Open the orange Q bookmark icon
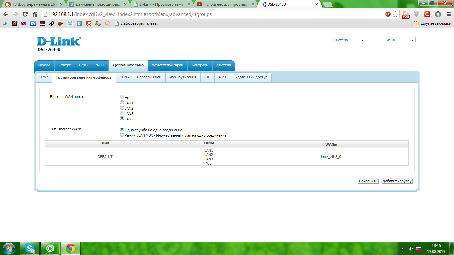The image size is (454, 255). pos(107,23)
